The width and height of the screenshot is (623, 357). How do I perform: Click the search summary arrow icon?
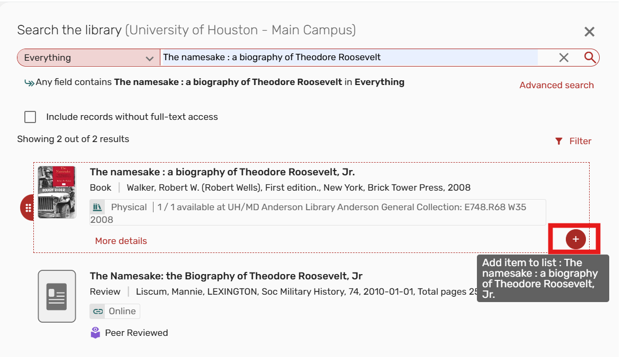(29, 83)
